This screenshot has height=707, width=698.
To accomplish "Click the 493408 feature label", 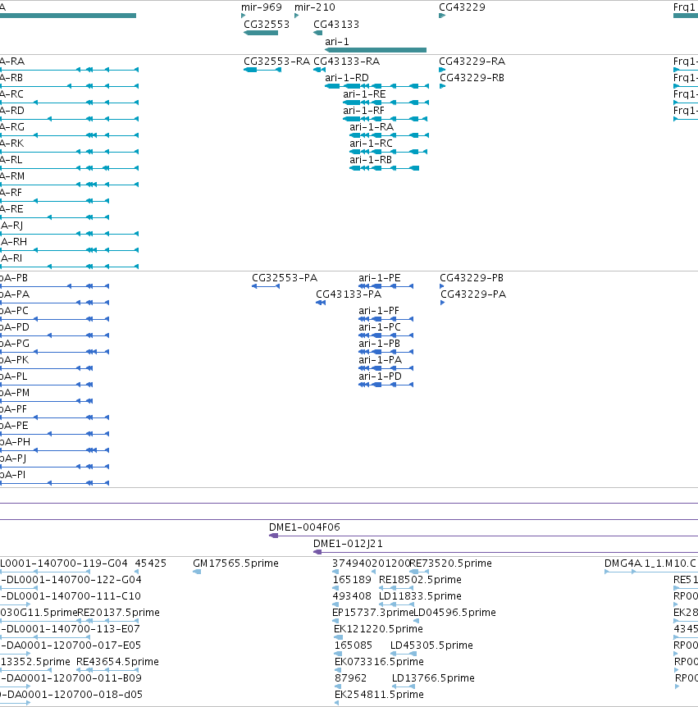I will click(x=352, y=596).
